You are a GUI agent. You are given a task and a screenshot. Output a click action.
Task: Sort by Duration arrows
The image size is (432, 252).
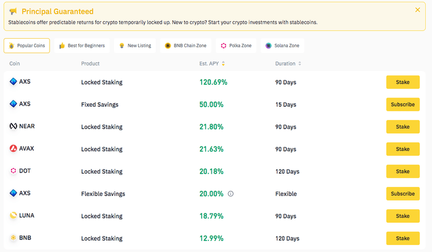pos(300,63)
